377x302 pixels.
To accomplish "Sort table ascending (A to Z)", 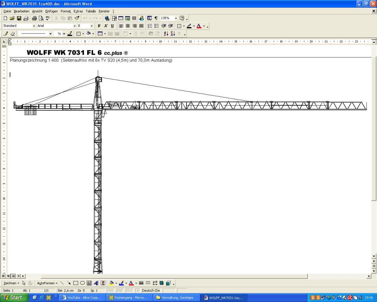I will [166, 34].
